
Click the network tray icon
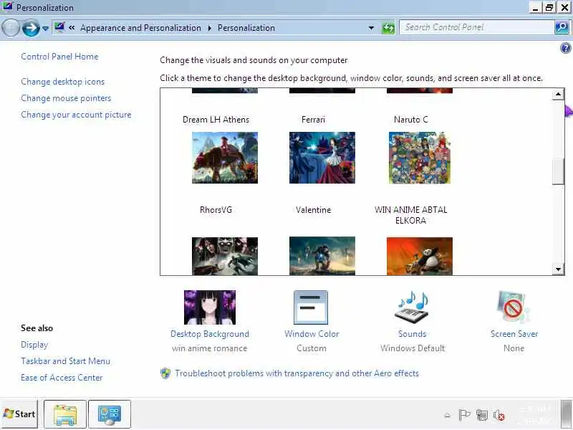click(x=482, y=415)
